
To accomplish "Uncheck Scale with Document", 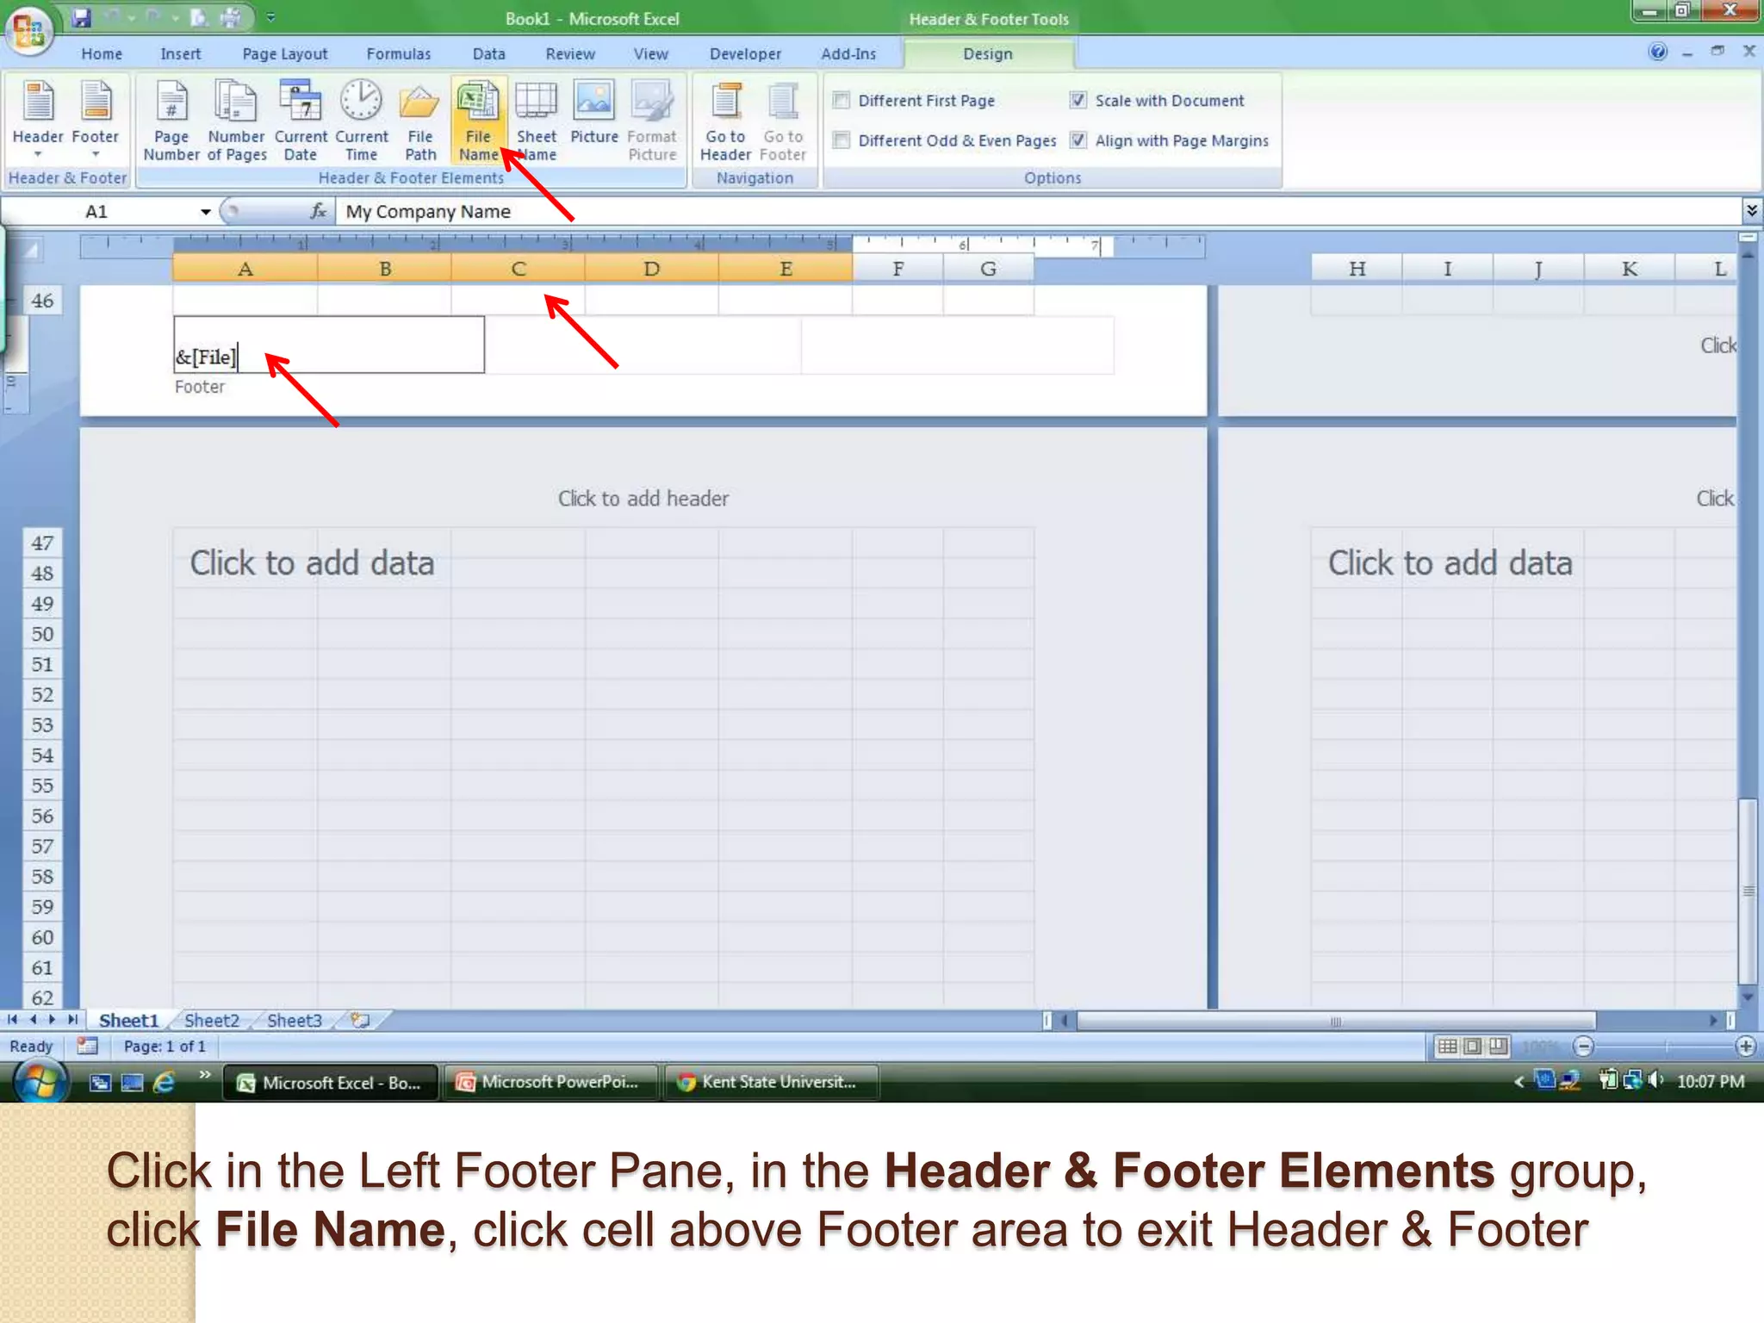I will 1078,101.
